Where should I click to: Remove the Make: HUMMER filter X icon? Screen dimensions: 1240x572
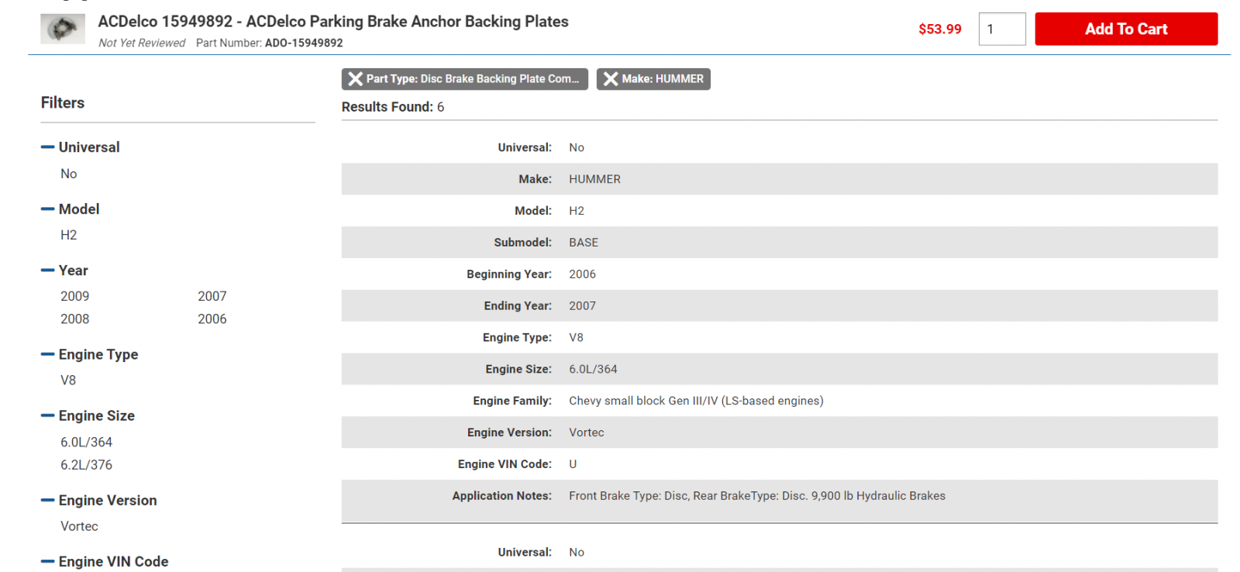pyautogui.click(x=611, y=79)
